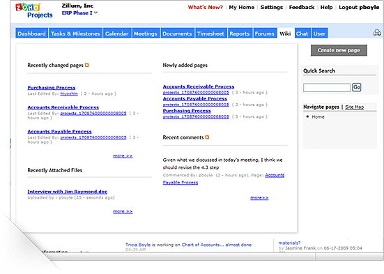The image size is (384, 274).
Task: Click more link under Recently changed pages
Action: click(123, 156)
